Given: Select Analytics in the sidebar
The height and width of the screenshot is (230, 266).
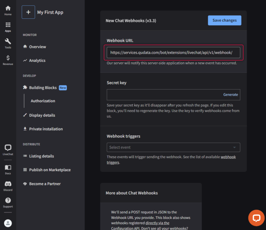Looking at the screenshot, I should click(x=37, y=60).
